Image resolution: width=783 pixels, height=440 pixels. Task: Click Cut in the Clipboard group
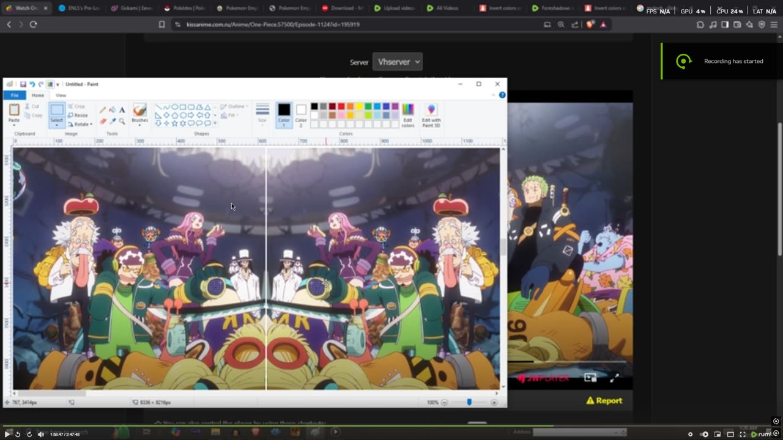[31, 106]
